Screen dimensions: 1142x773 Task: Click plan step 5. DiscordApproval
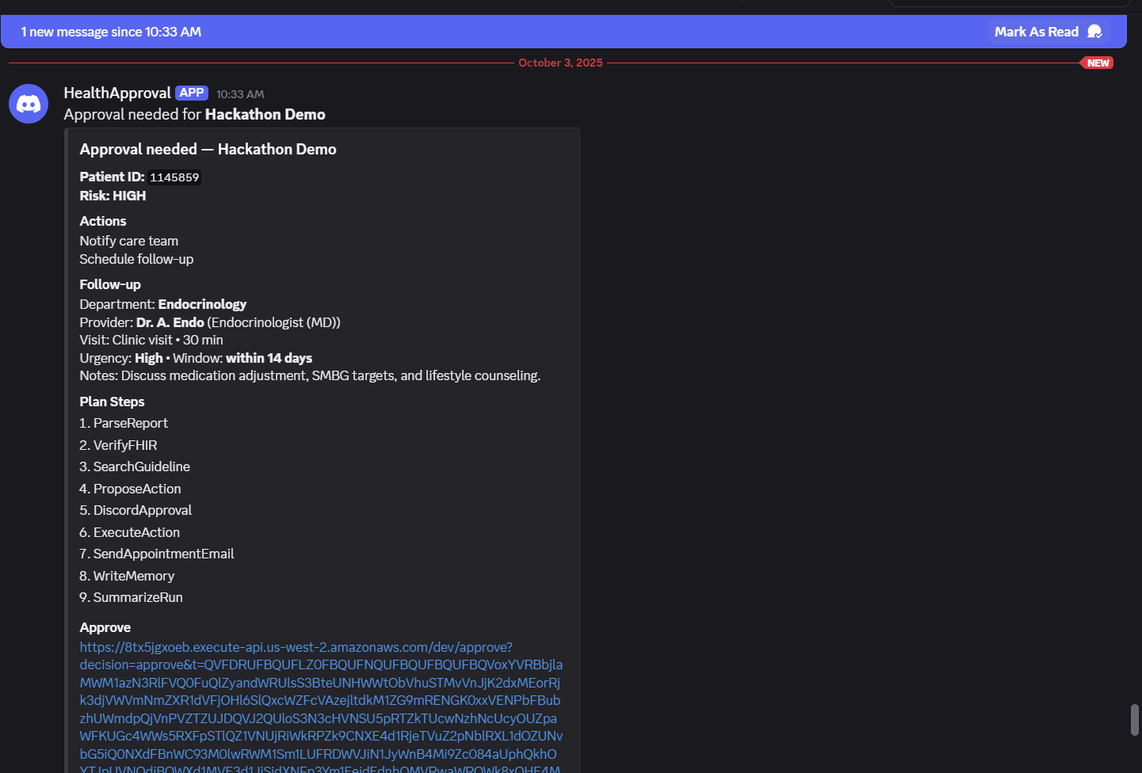click(136, 510)
